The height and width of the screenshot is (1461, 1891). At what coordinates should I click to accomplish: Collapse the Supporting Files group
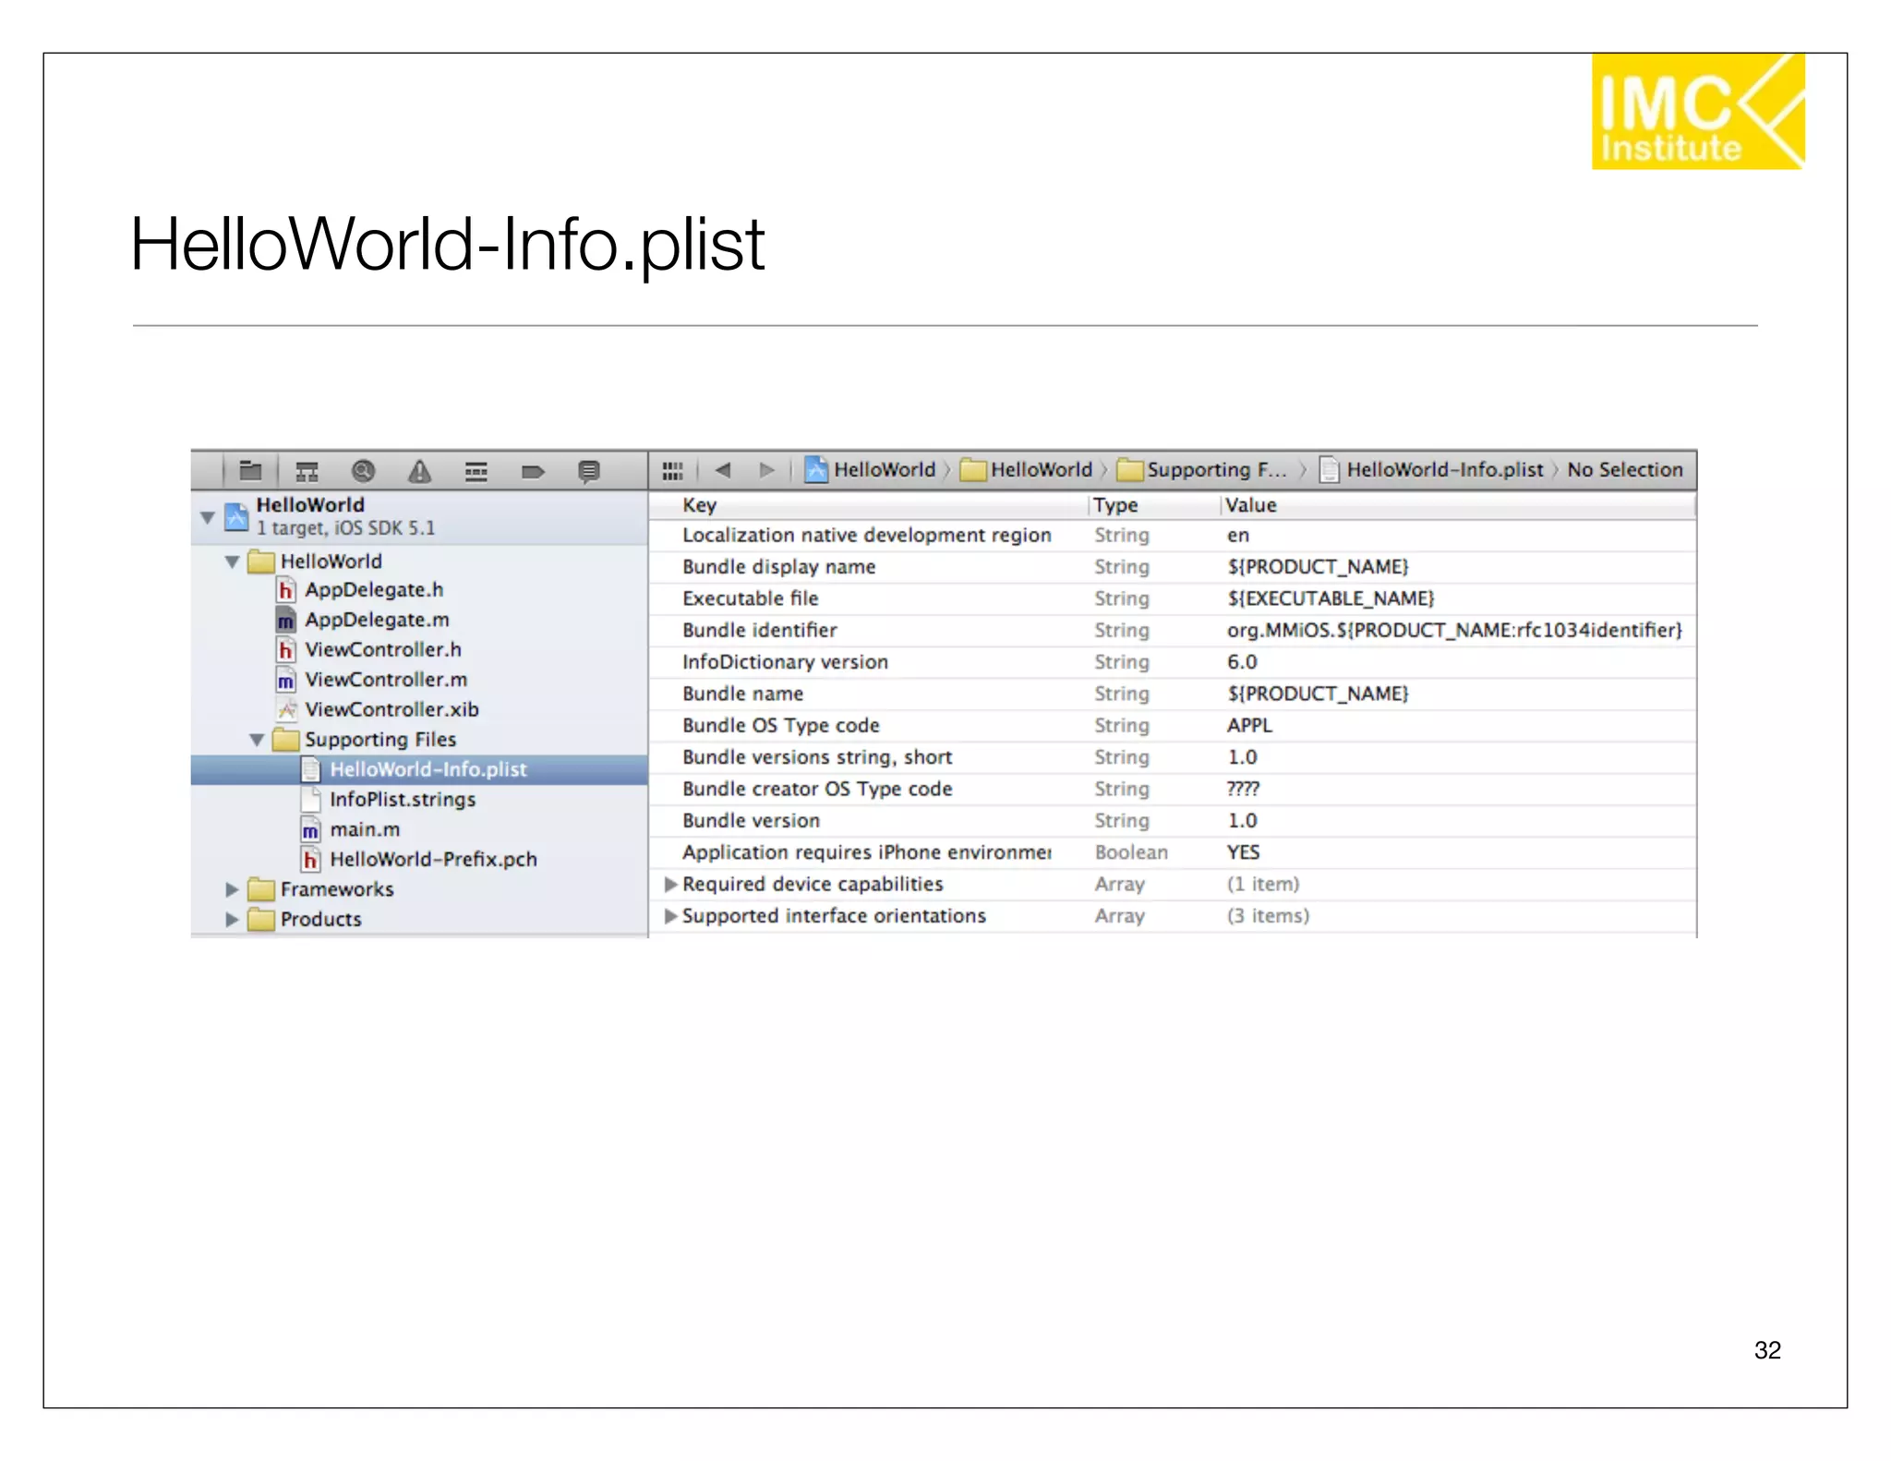pyautogui.click(x=257, y=740)
